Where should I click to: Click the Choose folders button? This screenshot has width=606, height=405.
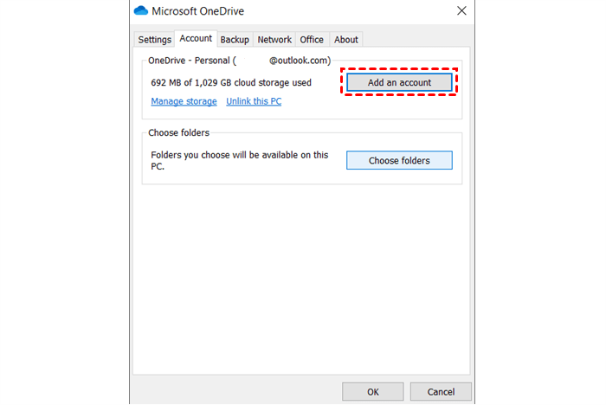point(399,160)
